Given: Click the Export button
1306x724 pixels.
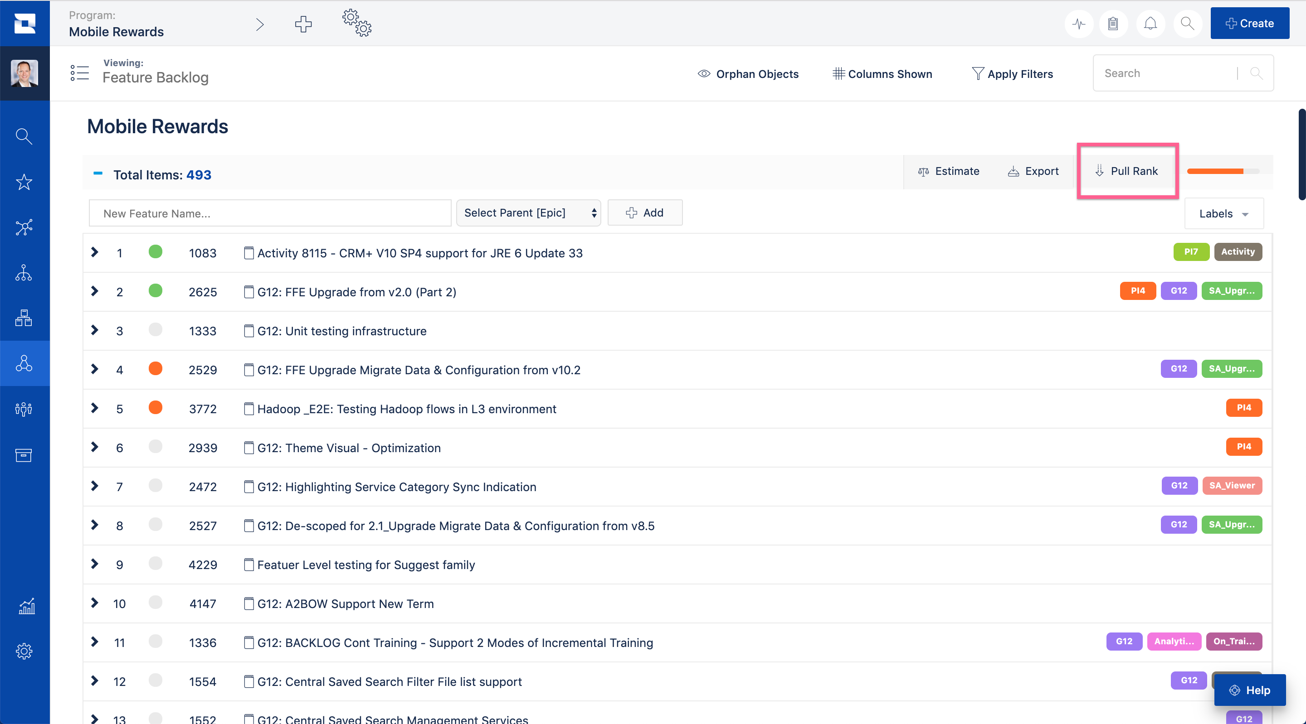Looking at the screenshot, I should coord(1033,171).
